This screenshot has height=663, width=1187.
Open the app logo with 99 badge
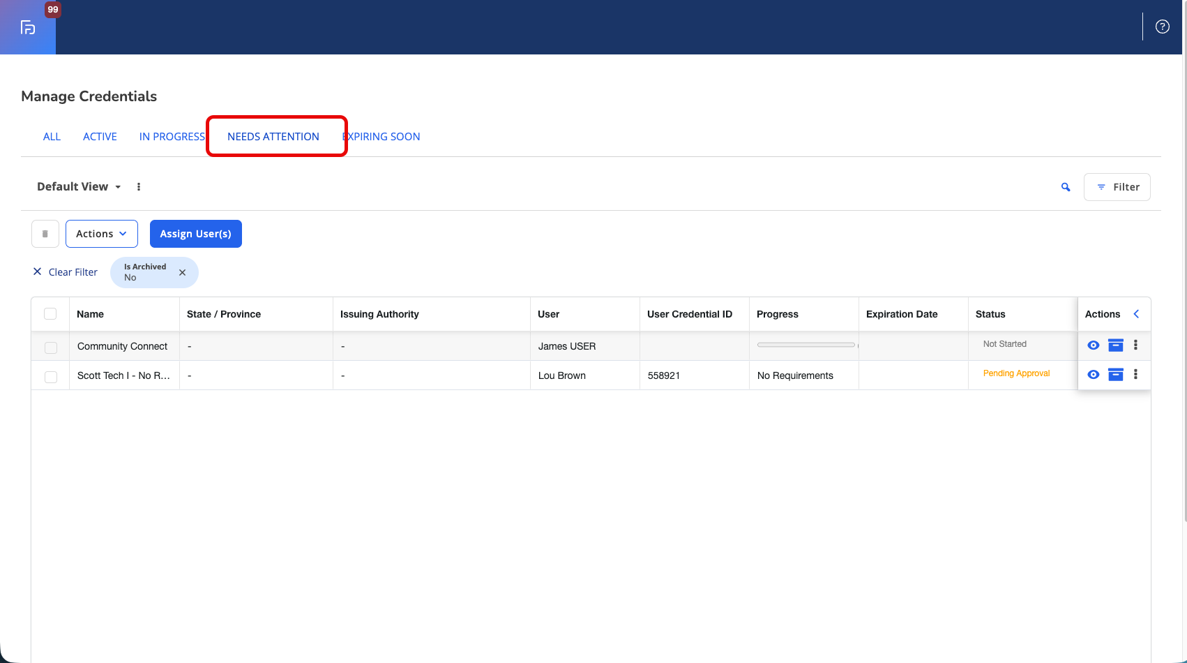tap(28, 27)
